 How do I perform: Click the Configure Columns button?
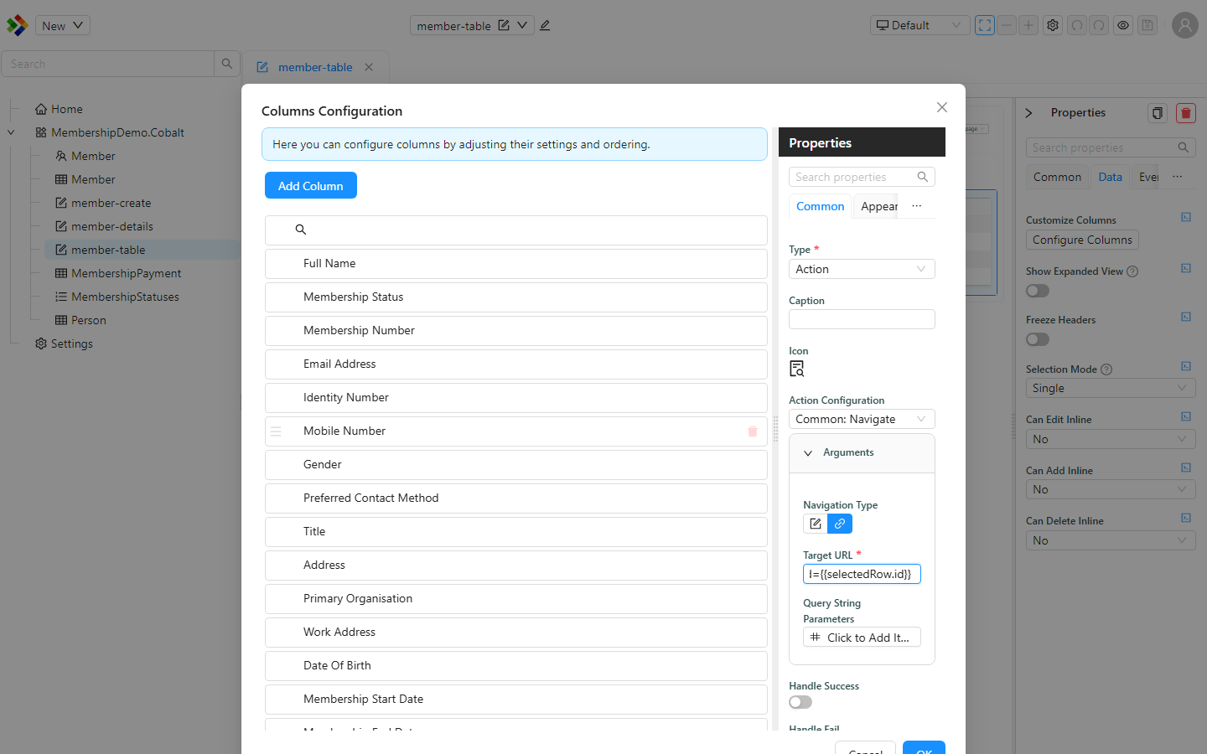point(1082,240)
